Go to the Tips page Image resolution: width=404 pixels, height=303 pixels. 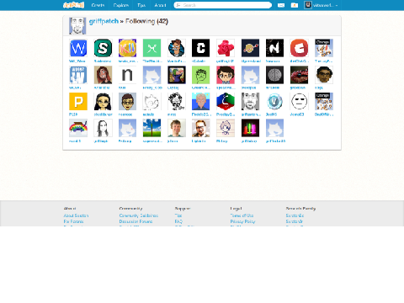[141, 5]
